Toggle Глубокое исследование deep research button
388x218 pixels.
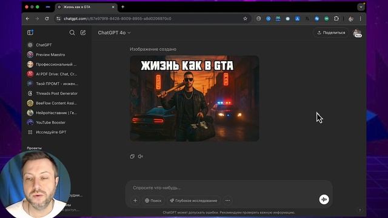coord(193,200)
